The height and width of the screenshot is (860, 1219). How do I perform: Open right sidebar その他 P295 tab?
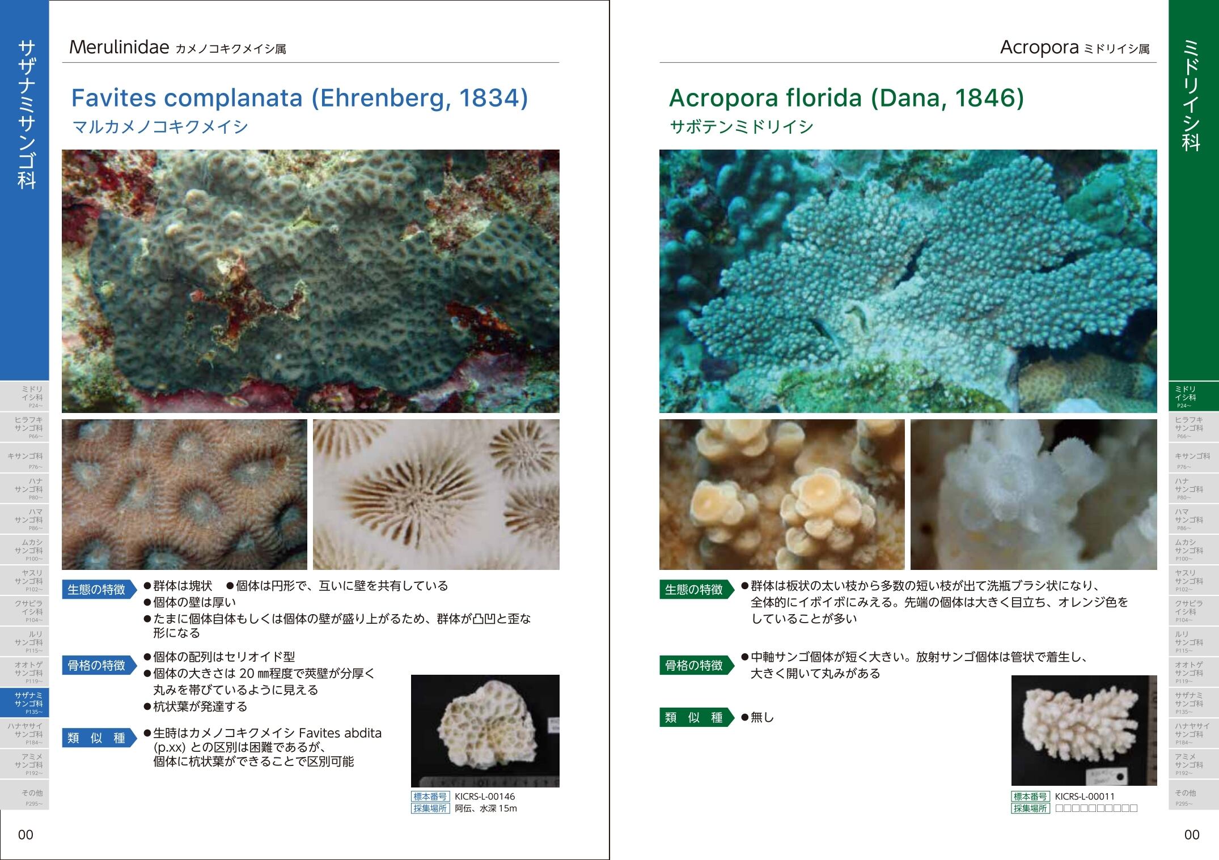(1193, 795)
